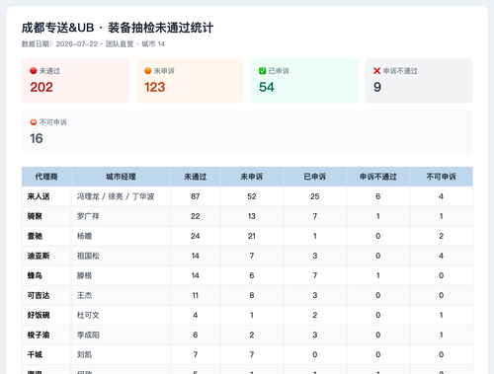The width and height of the screenshot is (494, 374).
Task: Click 梭子渝 row's 未通过 value 6
Action: 196,335
